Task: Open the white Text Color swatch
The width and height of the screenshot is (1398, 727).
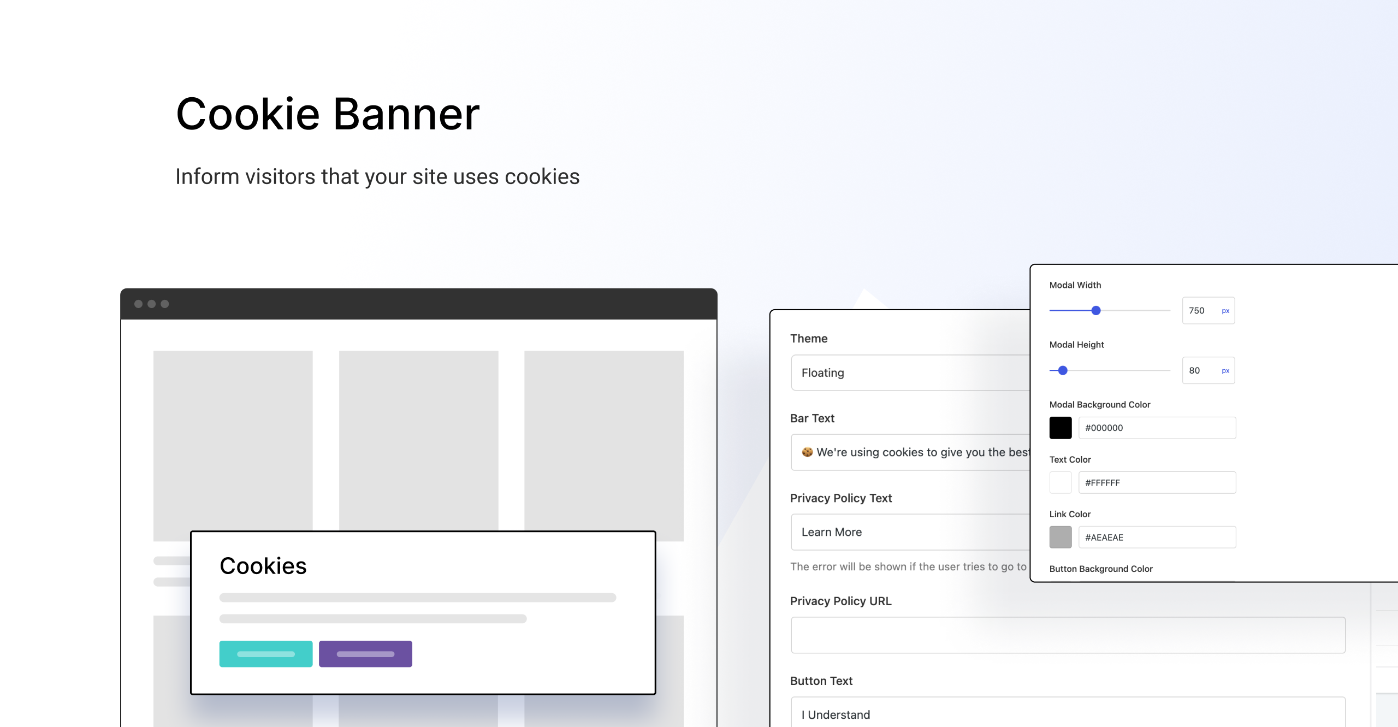Action: (x=1061, y=483)
